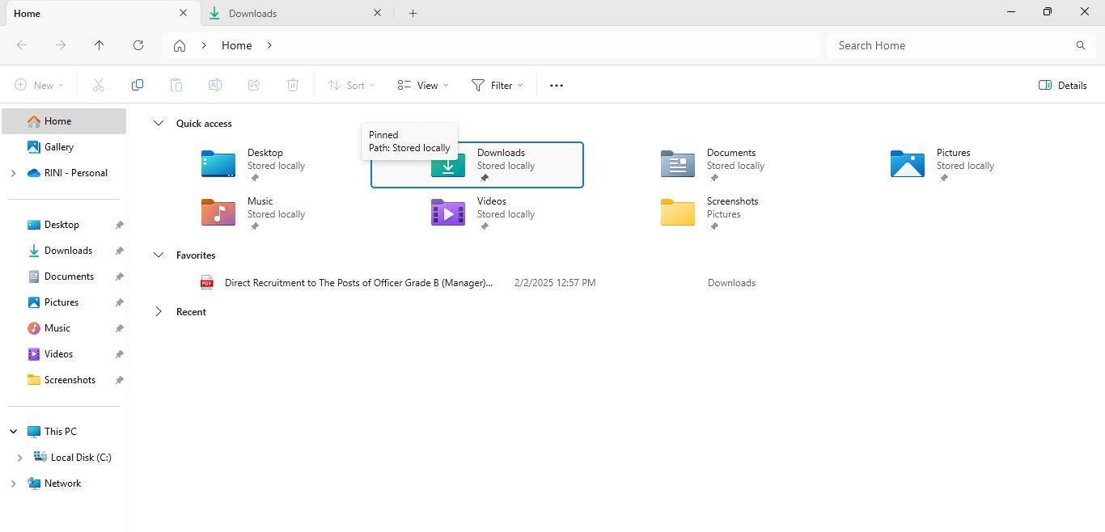
Task: Click the Up arrow navigation button
Action: [99, 45]
